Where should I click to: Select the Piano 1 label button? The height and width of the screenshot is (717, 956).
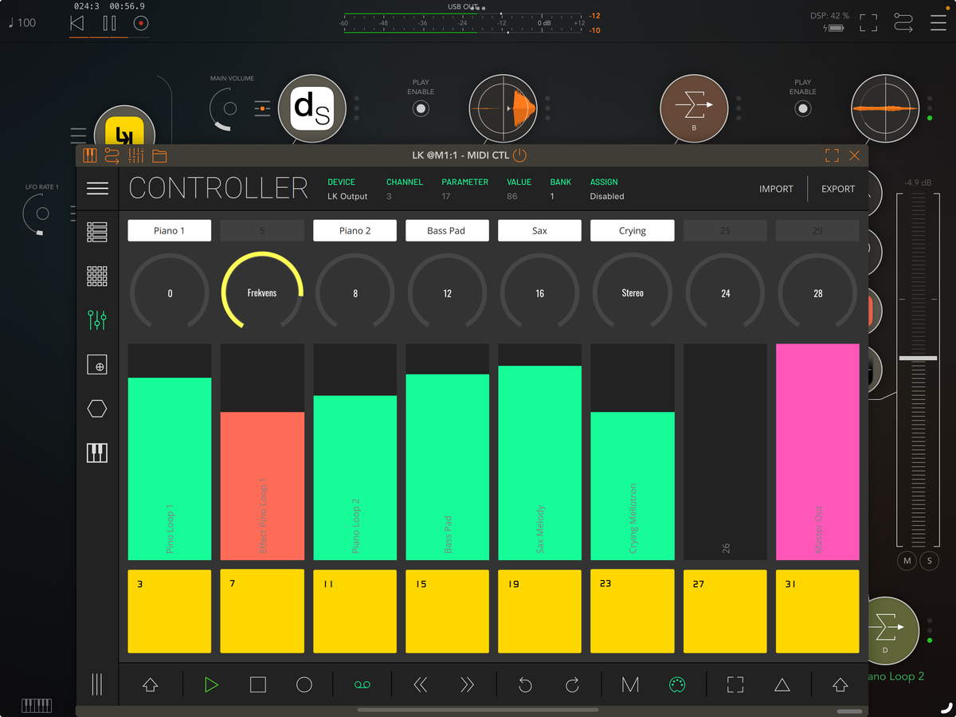170,231
